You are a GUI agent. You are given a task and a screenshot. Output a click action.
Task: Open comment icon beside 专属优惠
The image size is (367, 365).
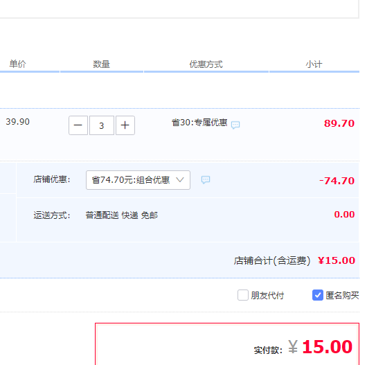click(x=235, y=125)
